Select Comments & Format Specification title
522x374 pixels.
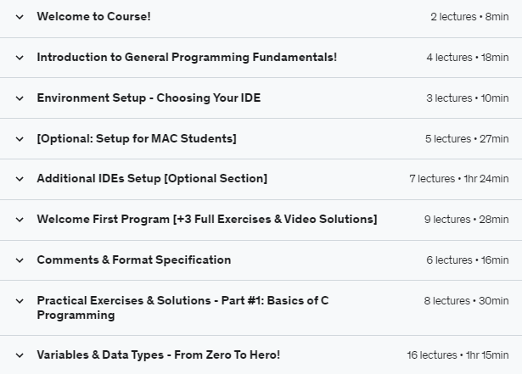(x=134, y=260)
